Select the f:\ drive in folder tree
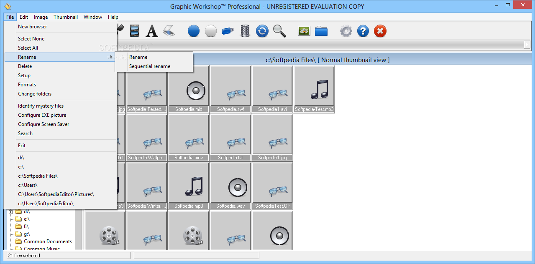This screenshot has height=264, width=535. [26, 226]
